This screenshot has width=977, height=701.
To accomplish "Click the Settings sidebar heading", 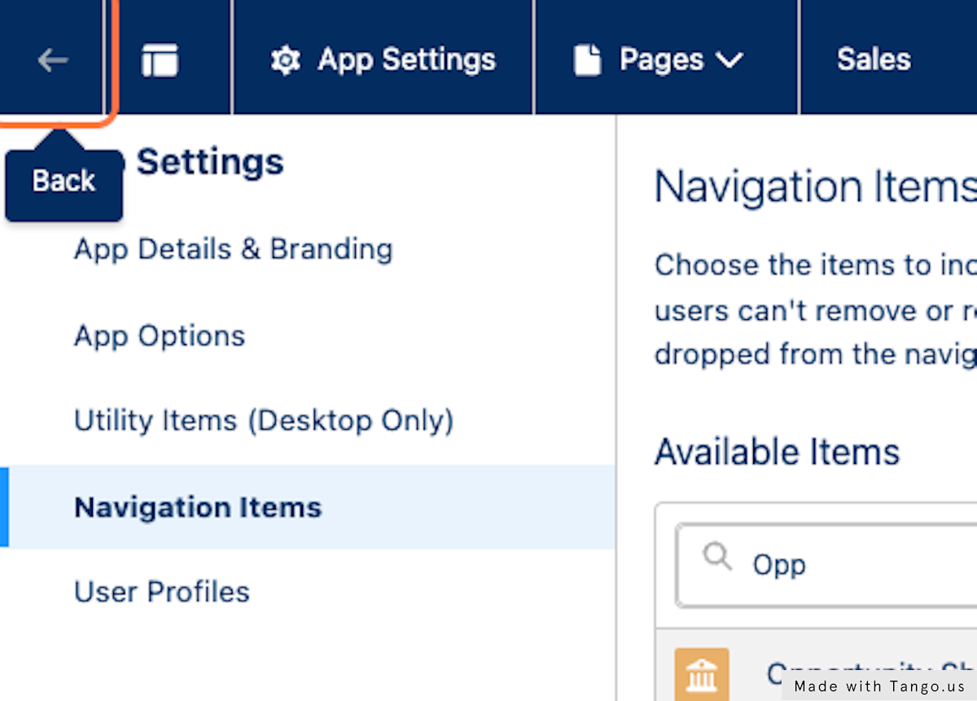I will [x=210, y=162].
